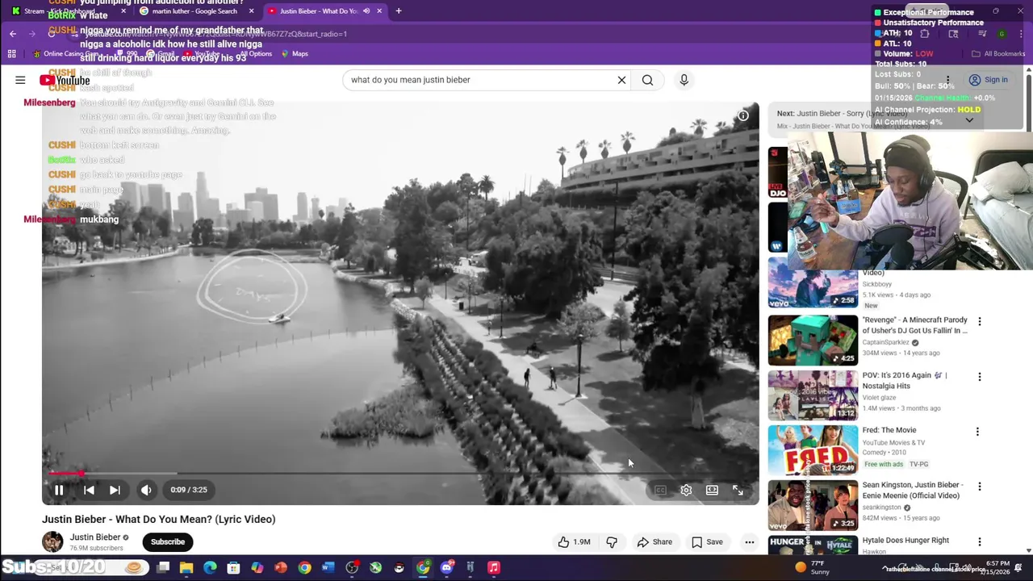The width and height of the screenshot is (1033, 581).
Task: Dislike this video
Action: (x=612, y=542)
